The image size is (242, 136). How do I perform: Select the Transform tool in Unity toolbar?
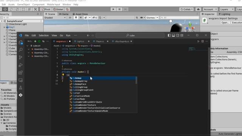(29, 9)
